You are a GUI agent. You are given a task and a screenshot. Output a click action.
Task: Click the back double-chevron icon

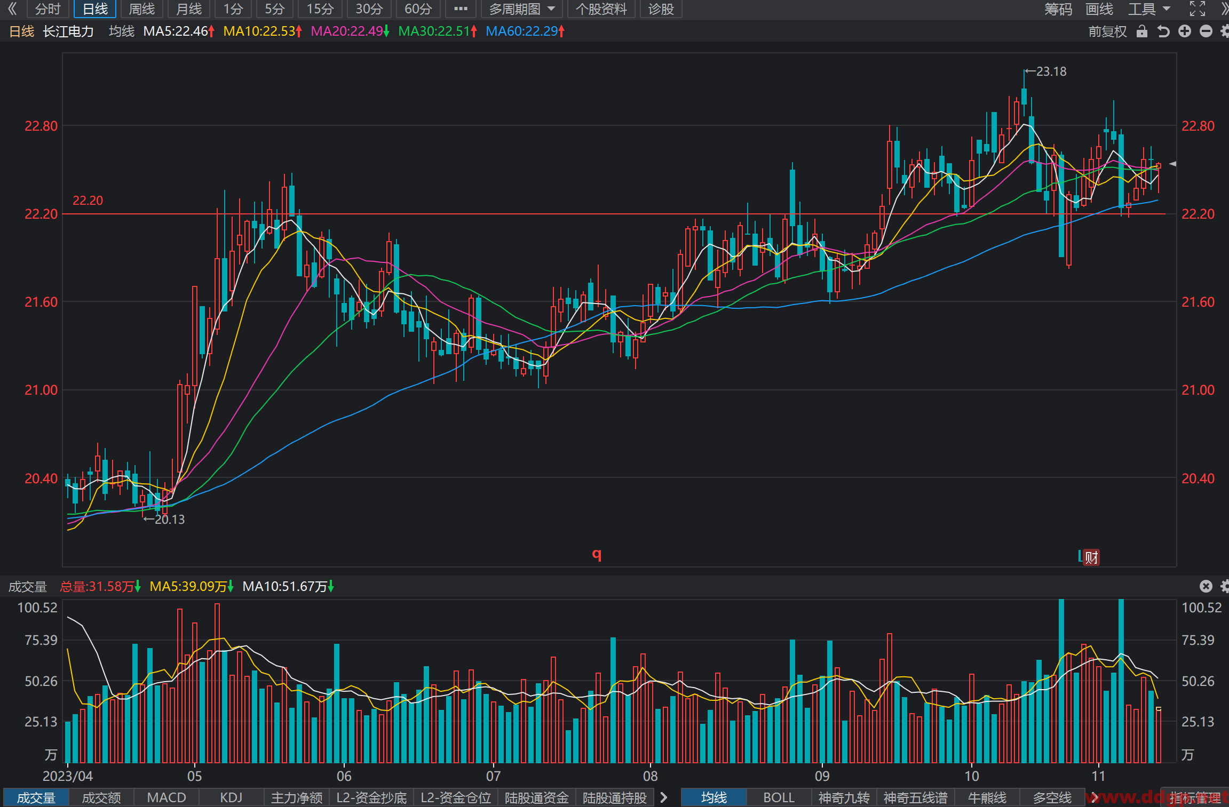12,9
